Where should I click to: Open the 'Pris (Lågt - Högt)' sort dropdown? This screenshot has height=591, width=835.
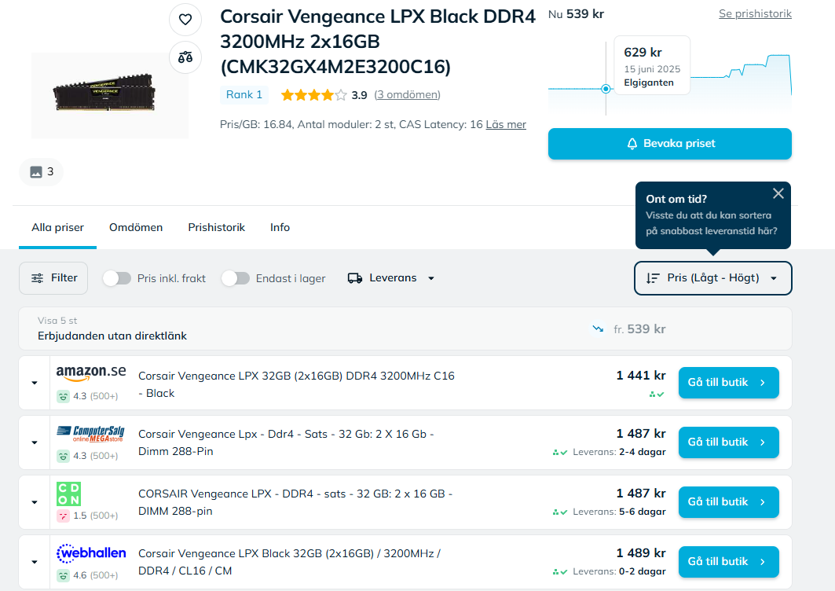[x=712, y=278]
